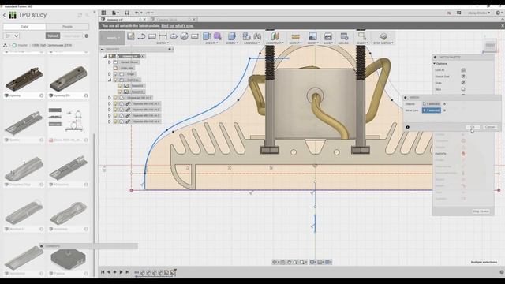Viewport: 505px width, 284px height.
Task: Click the Make 3D print icon
Action: (x=328, y=36)
